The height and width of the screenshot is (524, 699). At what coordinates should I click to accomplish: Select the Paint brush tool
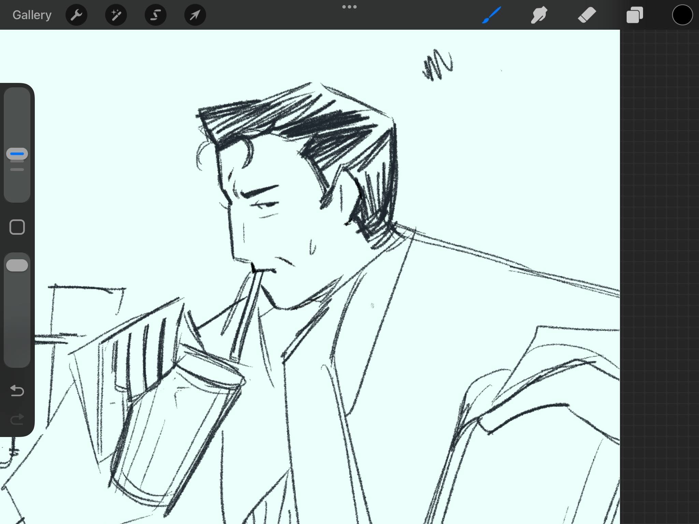(x=491, y=15)
